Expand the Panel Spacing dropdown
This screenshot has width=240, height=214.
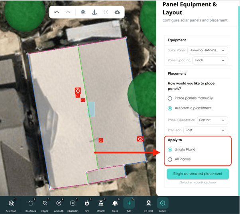210,60
